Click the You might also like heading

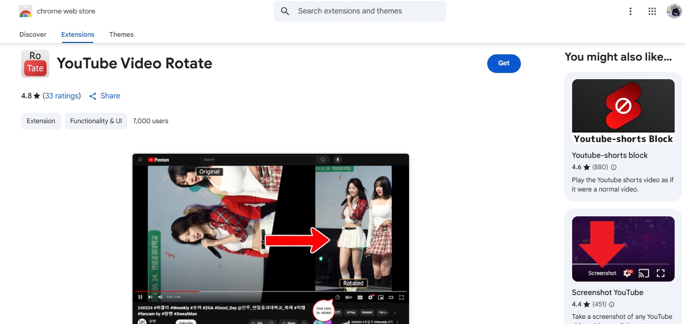(618, 57)
